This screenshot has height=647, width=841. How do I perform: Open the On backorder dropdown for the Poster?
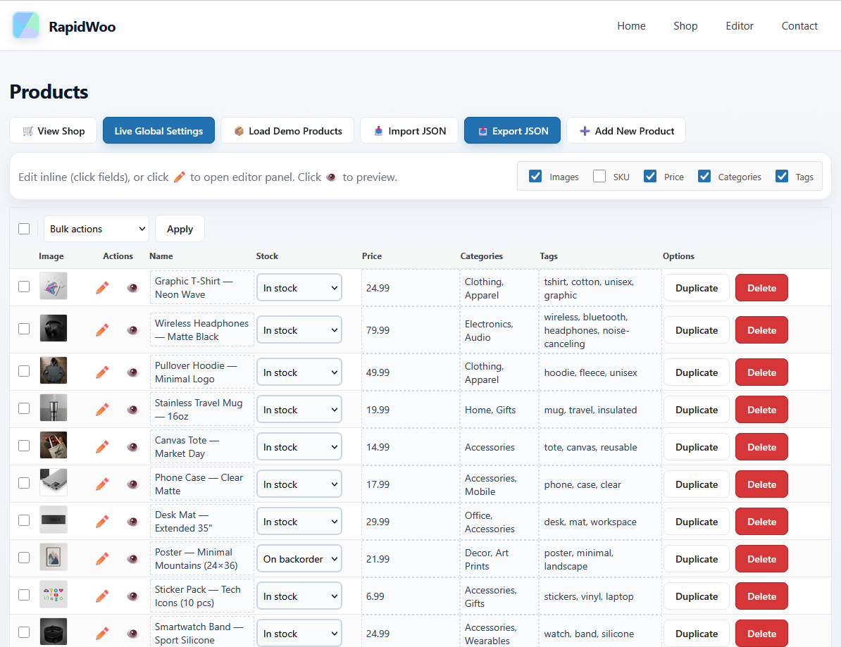click(299, 558)
